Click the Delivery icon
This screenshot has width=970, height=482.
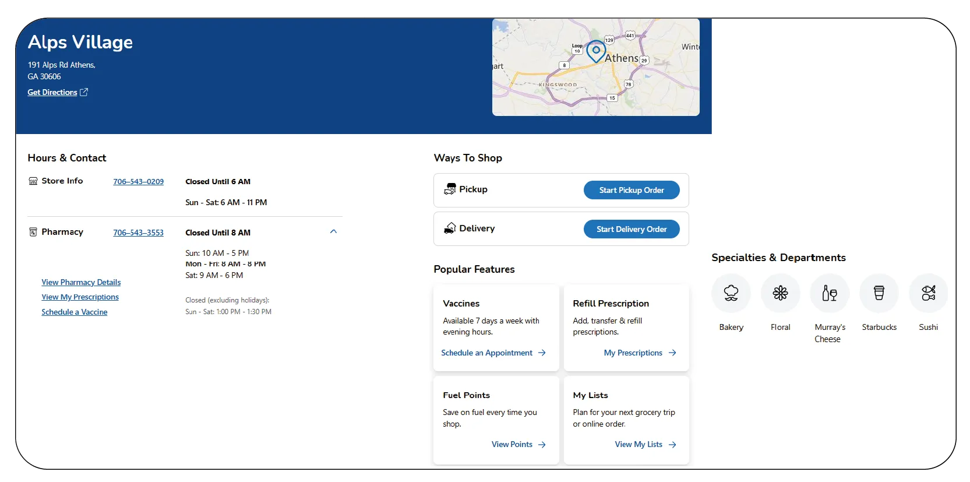tap(450, 228)
